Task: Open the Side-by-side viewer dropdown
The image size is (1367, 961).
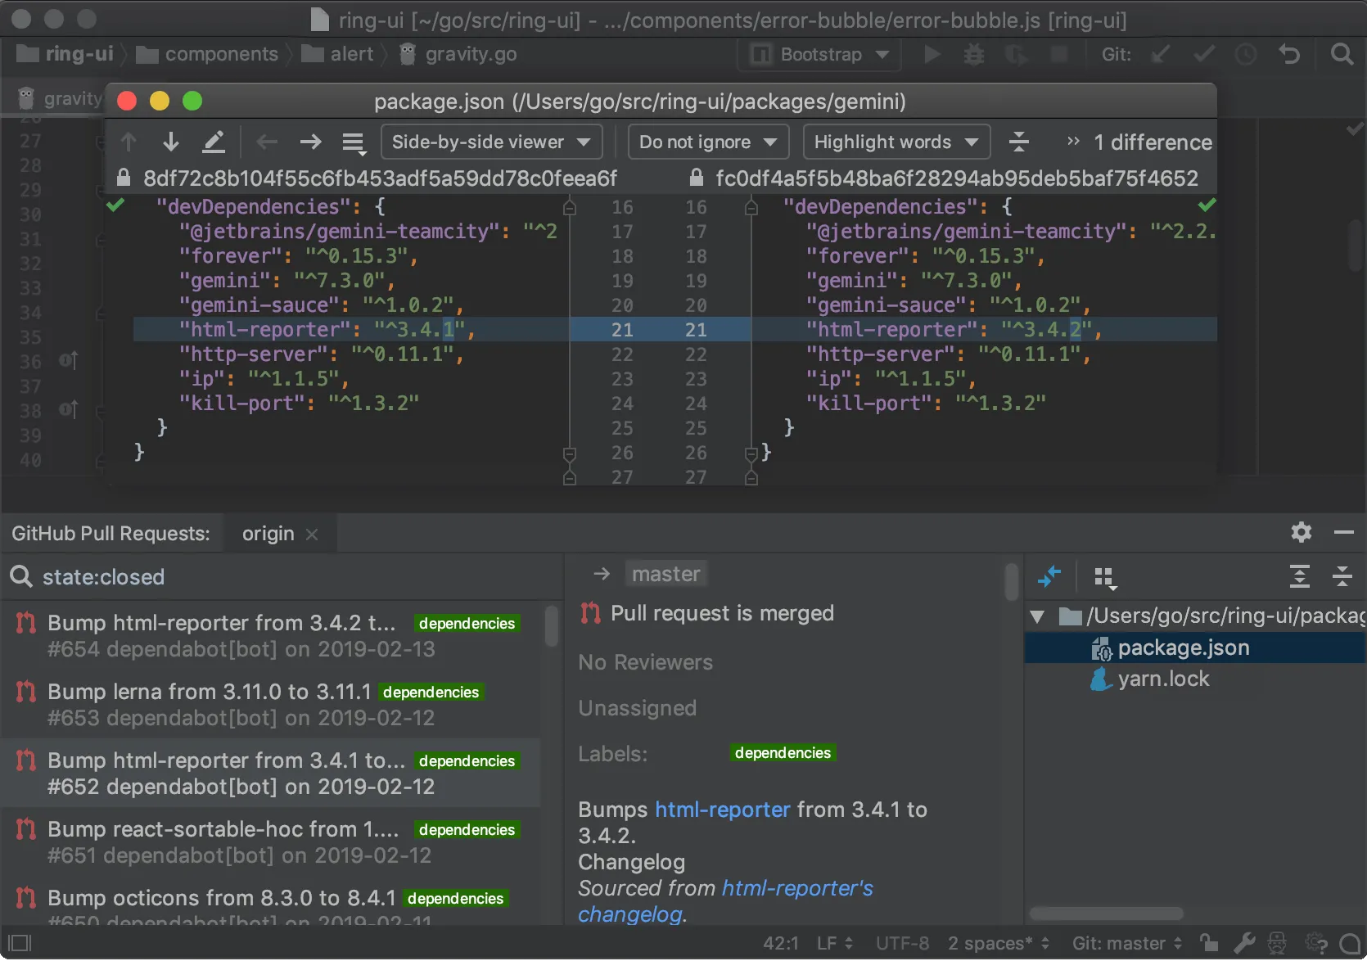Action: coord(491,142)
